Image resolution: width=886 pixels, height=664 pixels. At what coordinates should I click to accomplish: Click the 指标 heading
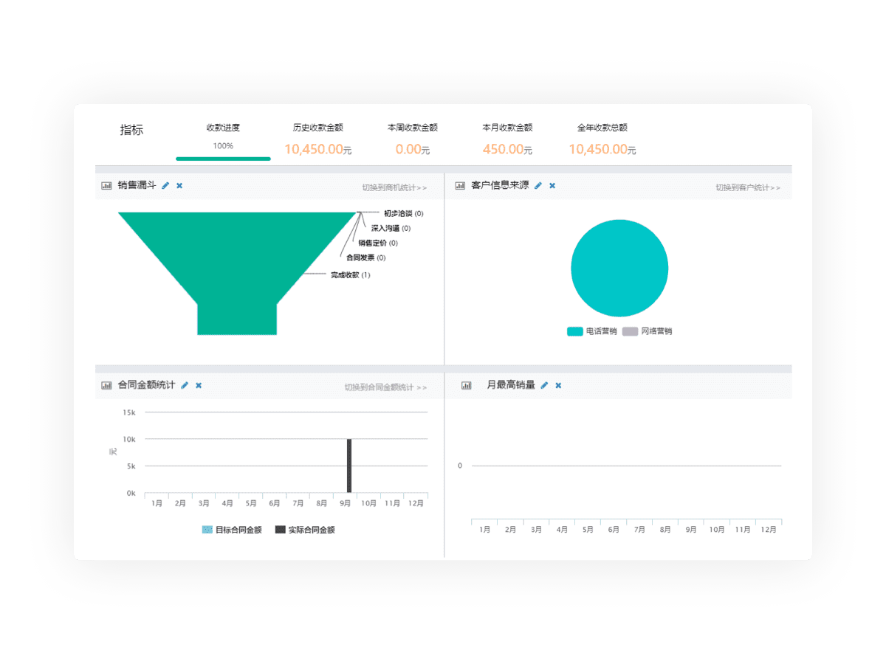(131, 130)
